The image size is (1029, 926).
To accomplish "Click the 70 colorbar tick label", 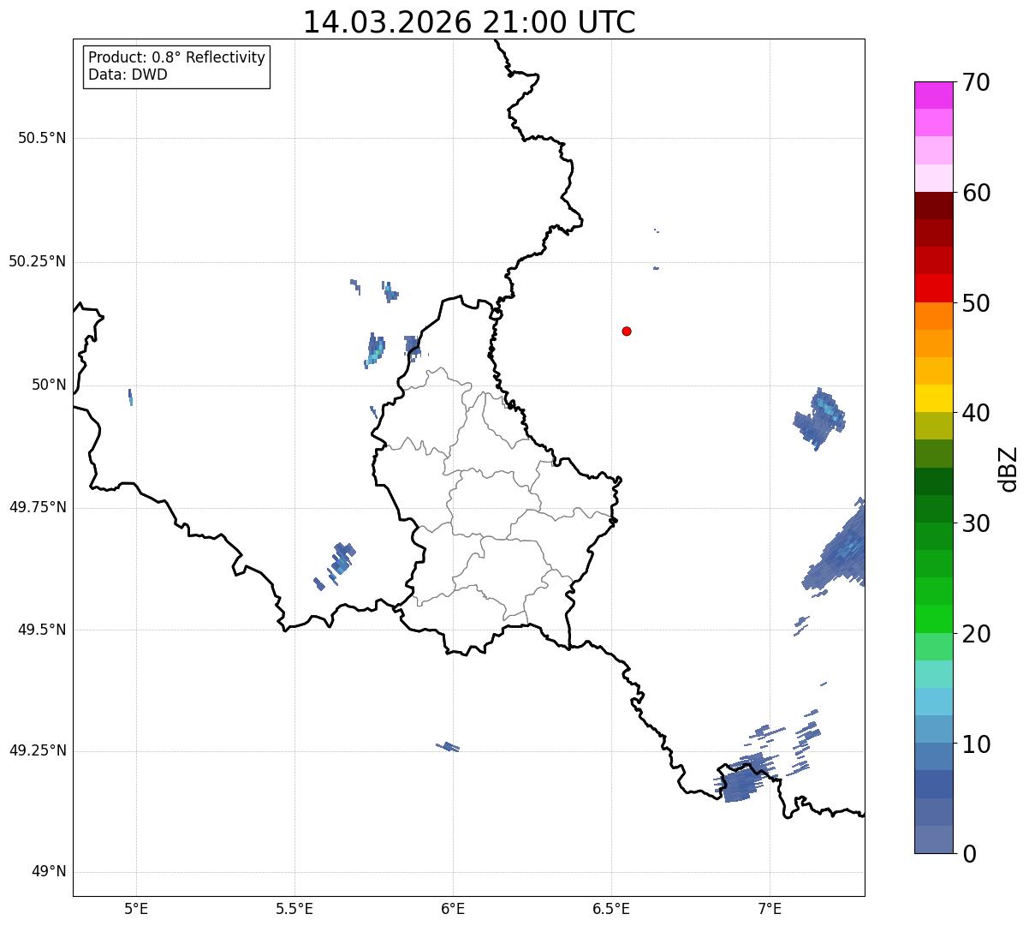I will pyautogui.click(x=976, y=82).
